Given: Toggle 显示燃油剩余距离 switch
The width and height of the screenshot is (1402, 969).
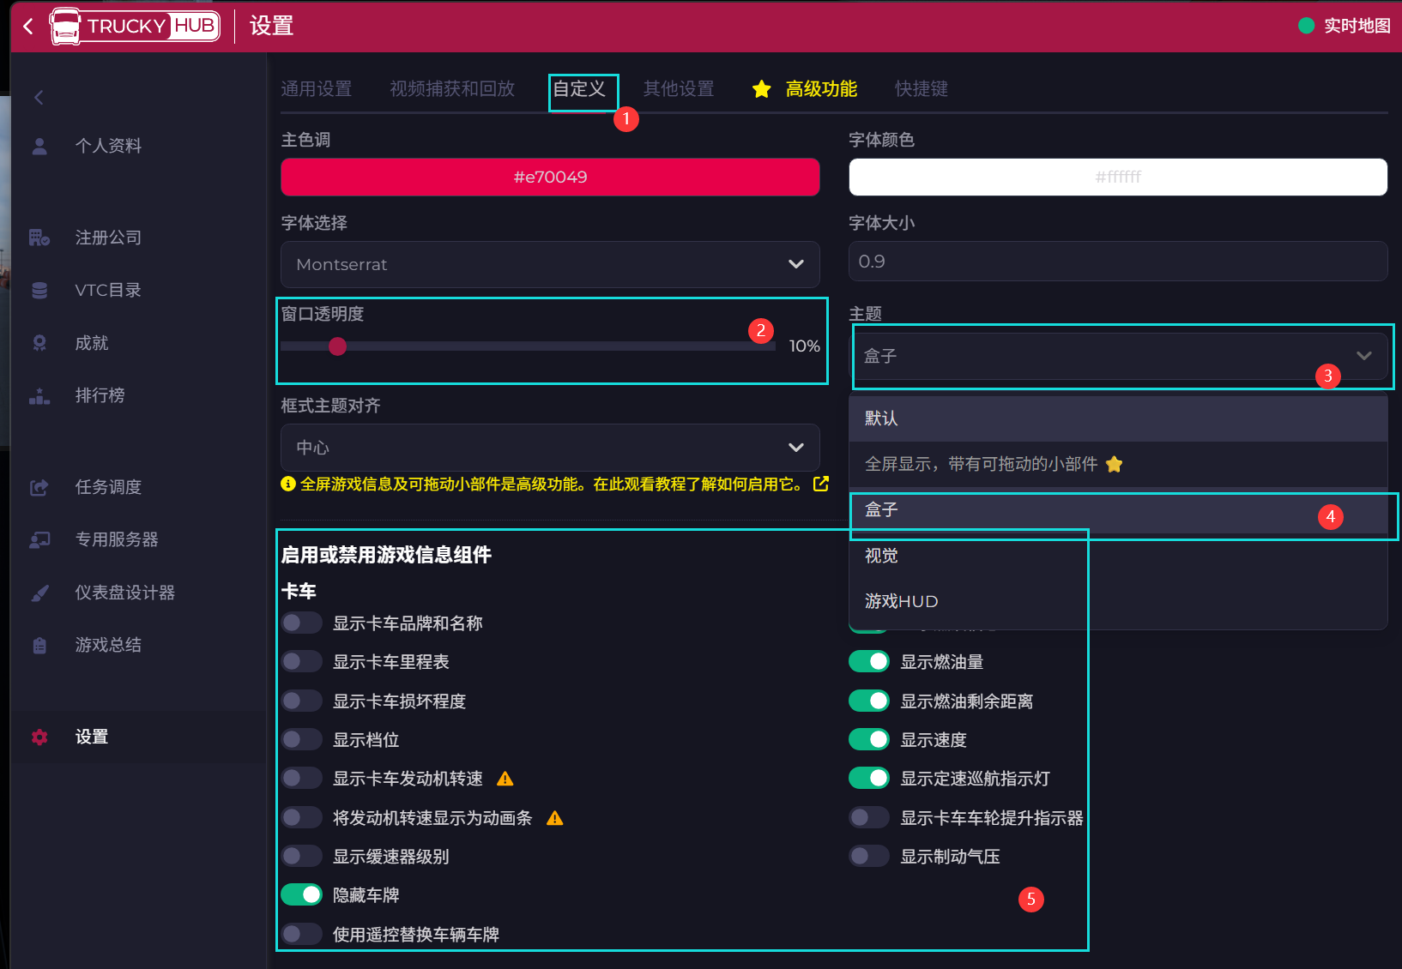Looking at the screenshot, I should point(869,701).
